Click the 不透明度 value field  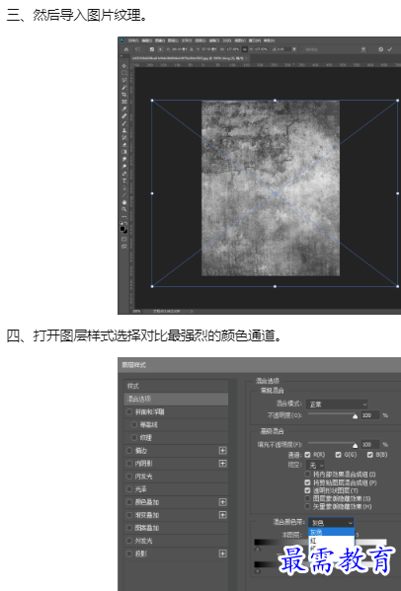370,415
